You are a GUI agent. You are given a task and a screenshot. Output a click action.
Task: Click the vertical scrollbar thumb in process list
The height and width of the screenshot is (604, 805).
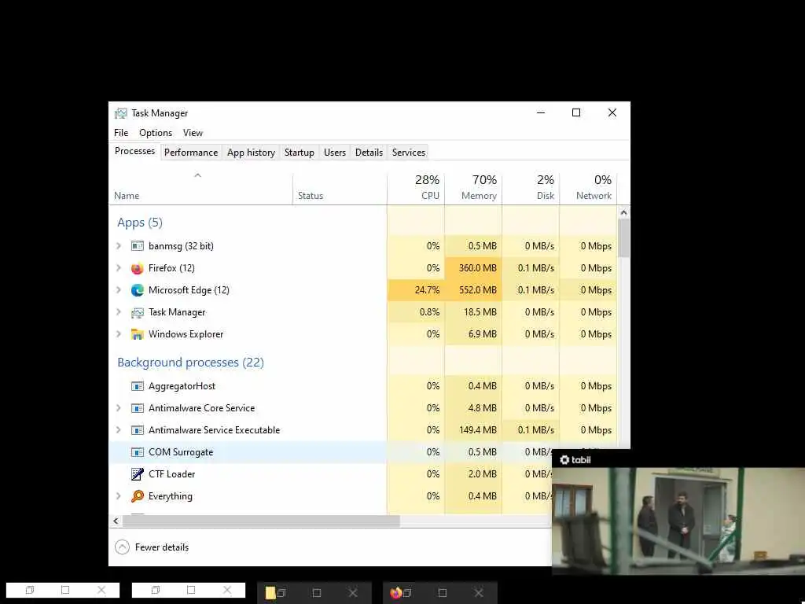[623, 238]
